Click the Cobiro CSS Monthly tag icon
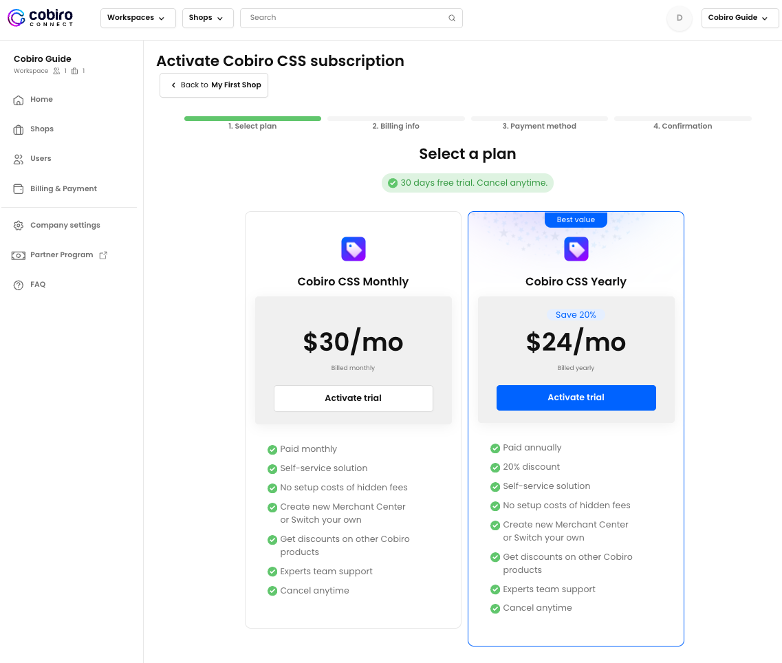Image resolution: width=782 pixels, height=663 pixels. click(353, 249)
